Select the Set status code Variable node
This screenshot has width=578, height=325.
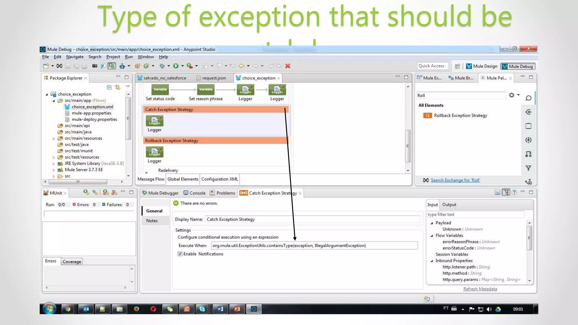pos(160,89)
